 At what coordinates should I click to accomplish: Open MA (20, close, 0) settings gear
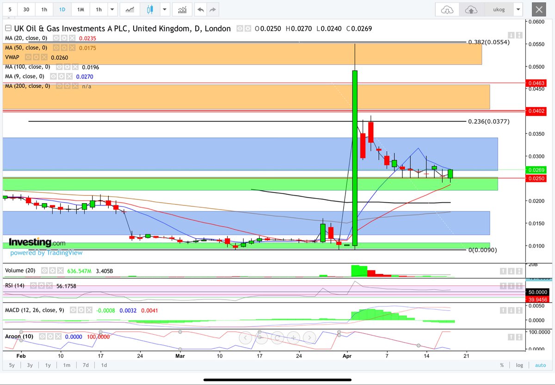[x=64, y=38]
